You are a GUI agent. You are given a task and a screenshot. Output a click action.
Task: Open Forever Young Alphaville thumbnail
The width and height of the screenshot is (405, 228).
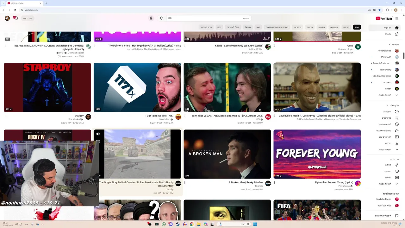click(317, 154)
